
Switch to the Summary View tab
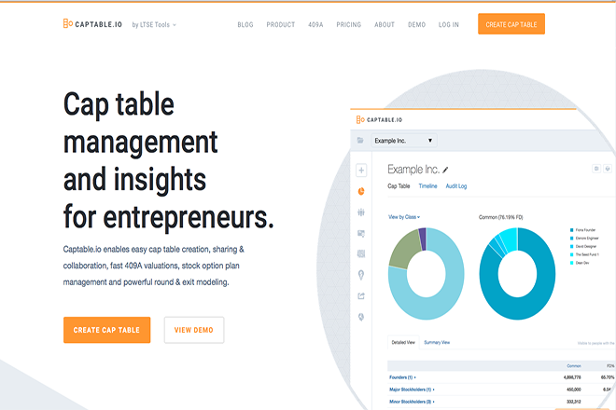click(x=437, y=343)
